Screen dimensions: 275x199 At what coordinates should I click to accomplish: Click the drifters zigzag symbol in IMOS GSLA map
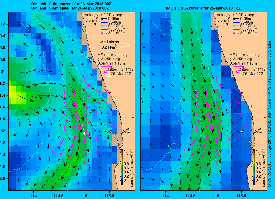(x=237, y=72)
